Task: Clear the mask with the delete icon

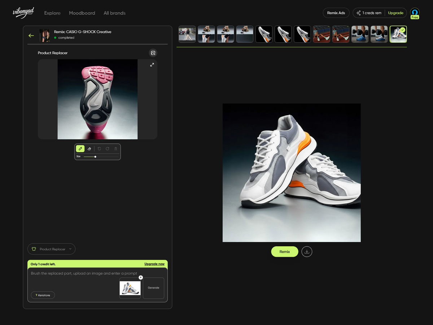Action: point(115,148)
